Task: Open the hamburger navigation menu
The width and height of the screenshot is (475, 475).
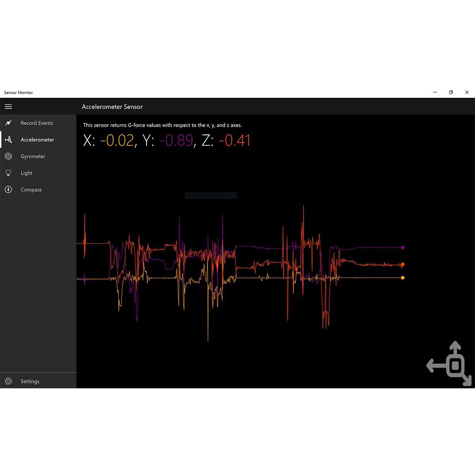Action: click(x=8, y=106)
